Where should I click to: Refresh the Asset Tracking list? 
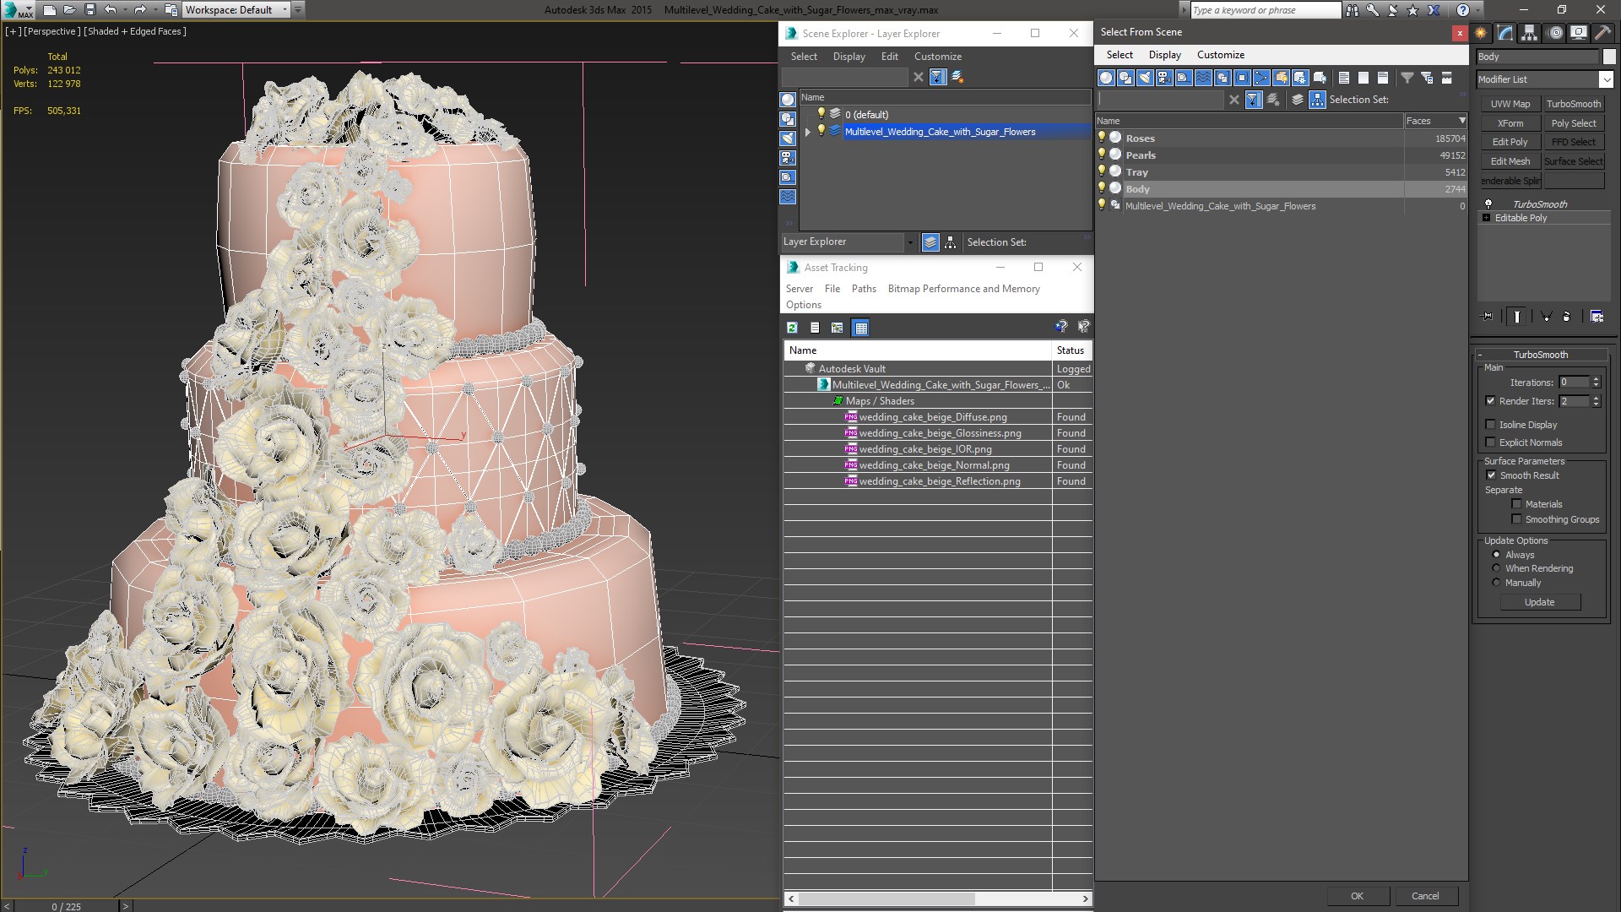pos(792,328)
